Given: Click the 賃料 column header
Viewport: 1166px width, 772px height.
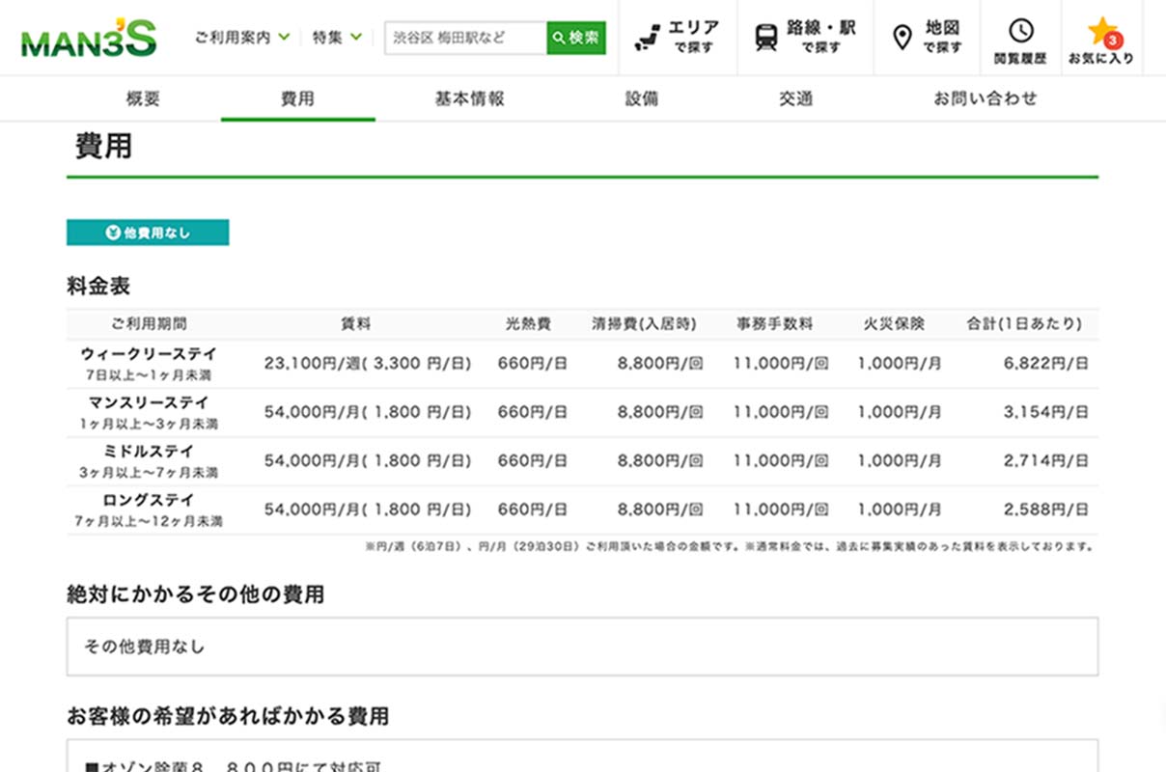Looking at the screenshot, I should point(356,324).
